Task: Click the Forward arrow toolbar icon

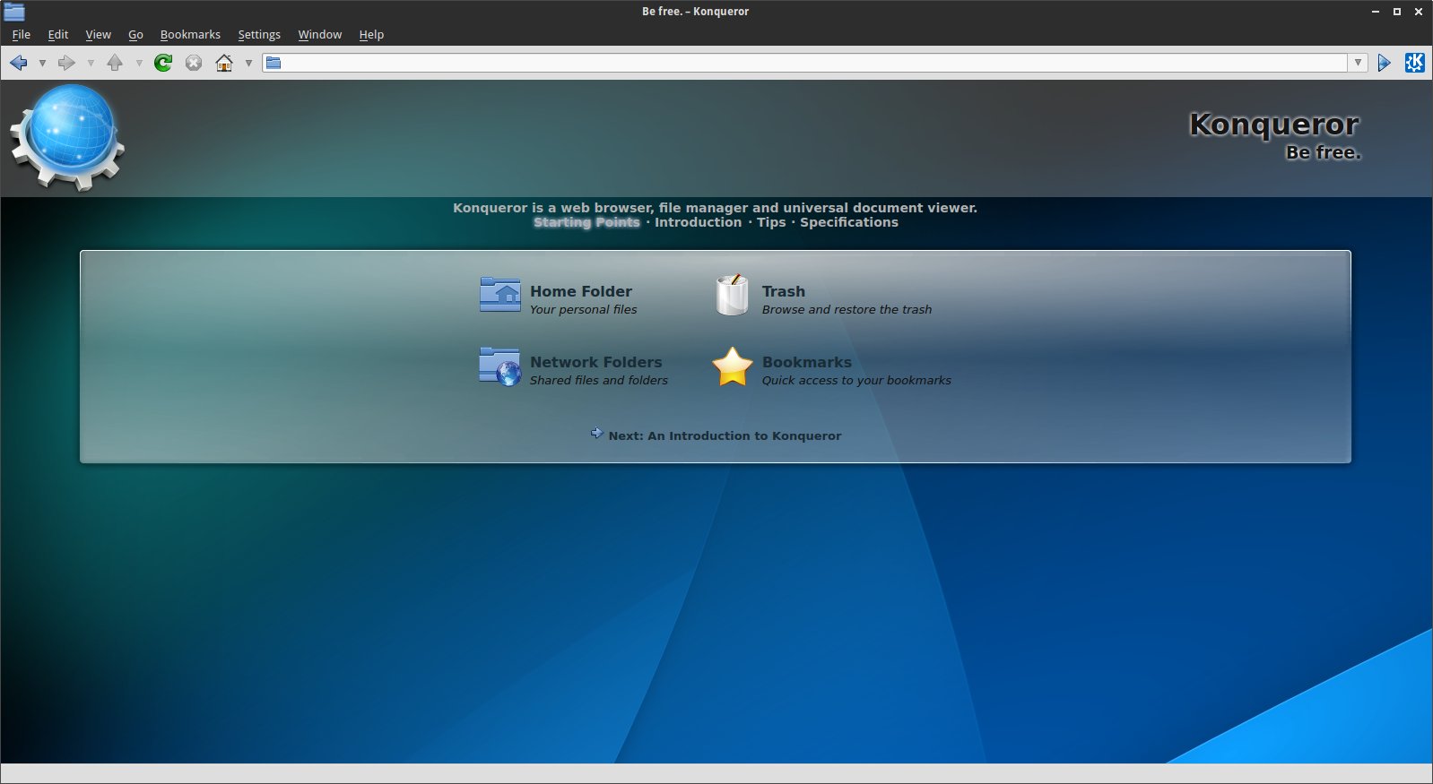Action: pos(66,63)
